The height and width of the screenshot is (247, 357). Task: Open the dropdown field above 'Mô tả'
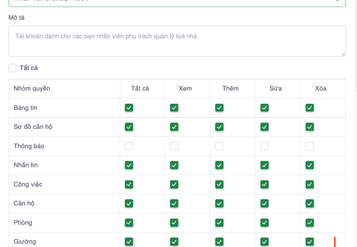click(x=177, y=2)
